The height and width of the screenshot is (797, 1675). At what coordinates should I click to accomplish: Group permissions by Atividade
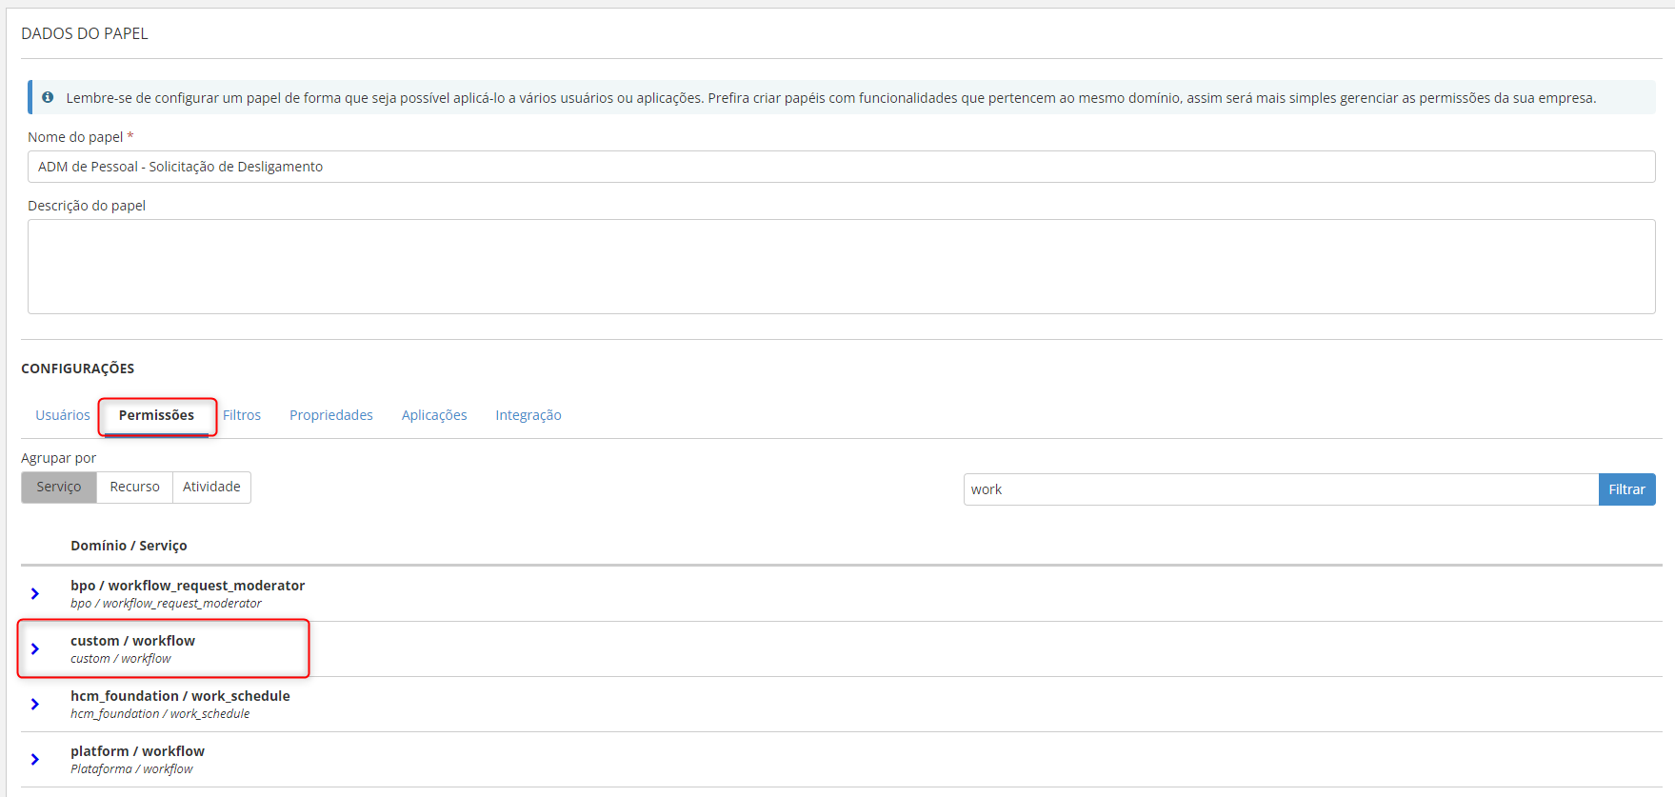click(211, 487)
